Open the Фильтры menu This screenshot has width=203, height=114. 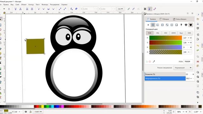coord(45,4)
